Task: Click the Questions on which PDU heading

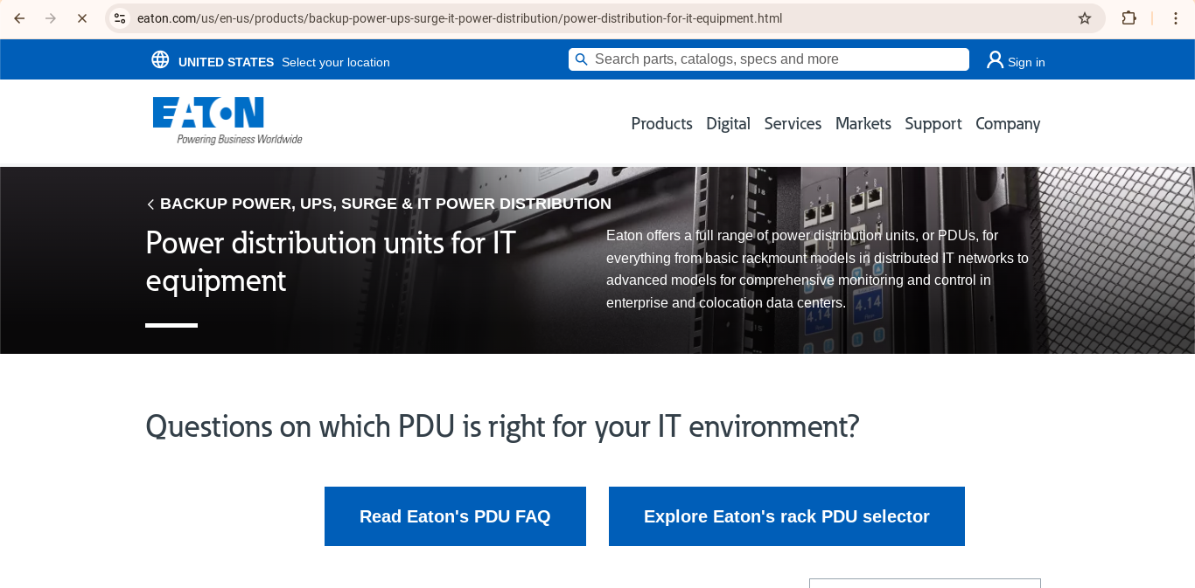Action: coord(502,426)
